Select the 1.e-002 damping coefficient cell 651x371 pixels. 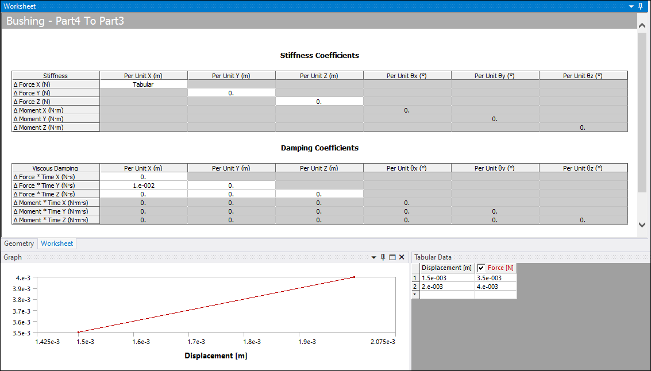pos(143,185)
